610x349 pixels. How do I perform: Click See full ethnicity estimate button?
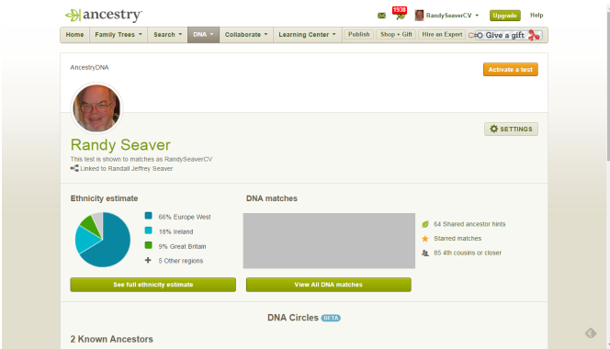coord(152,285)
